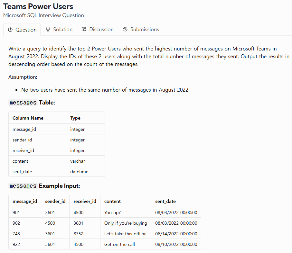The width and height of the screenshot is (292, 253).
Task: Click the receiver_id row in schema table
Action: coord(57,150)
